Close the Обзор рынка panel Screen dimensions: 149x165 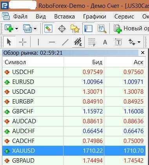143,53
